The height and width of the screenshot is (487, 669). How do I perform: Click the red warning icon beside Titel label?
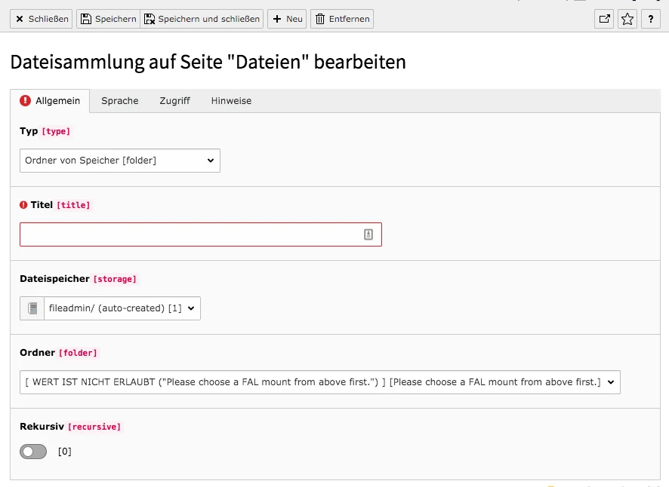click(23, 205)
